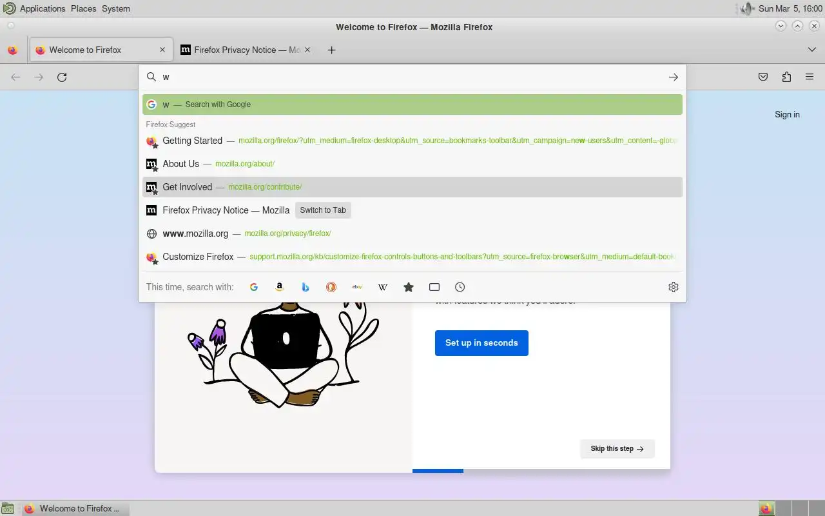Choose the www.mozilla.org suggestion
Image resolution: width=825 pixels, height=516 pixels.
point(412,233)
